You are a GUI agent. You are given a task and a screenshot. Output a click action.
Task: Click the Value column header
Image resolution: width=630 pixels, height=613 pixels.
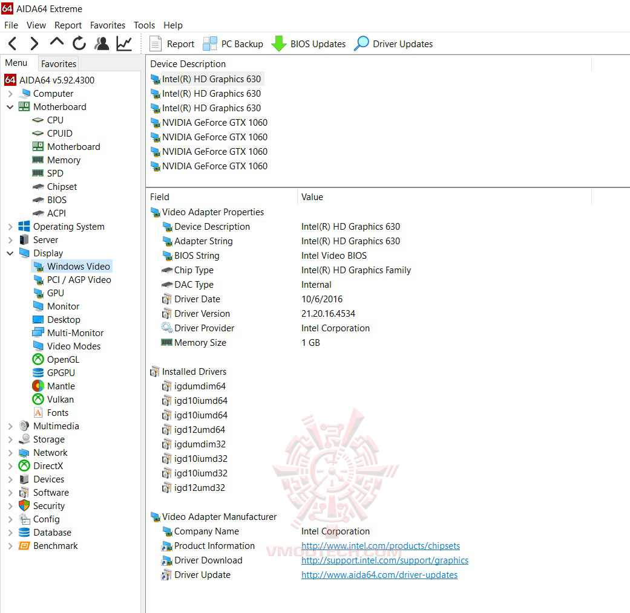coord(445,197)
